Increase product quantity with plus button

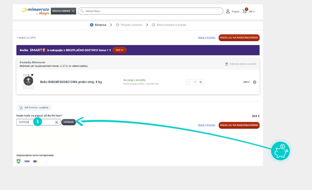tap(201, 82)
